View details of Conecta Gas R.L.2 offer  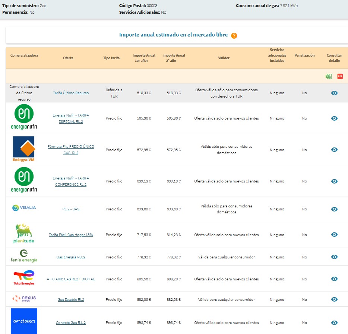coord(334,323)
